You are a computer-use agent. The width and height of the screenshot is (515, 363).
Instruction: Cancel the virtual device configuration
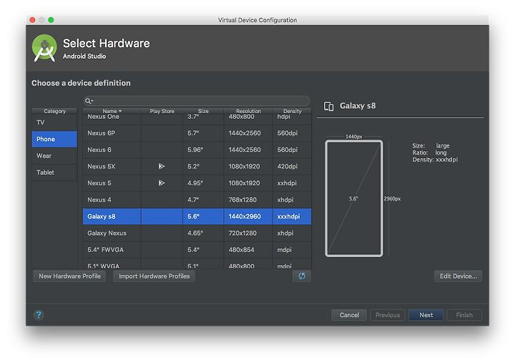[x=349, y=315]
